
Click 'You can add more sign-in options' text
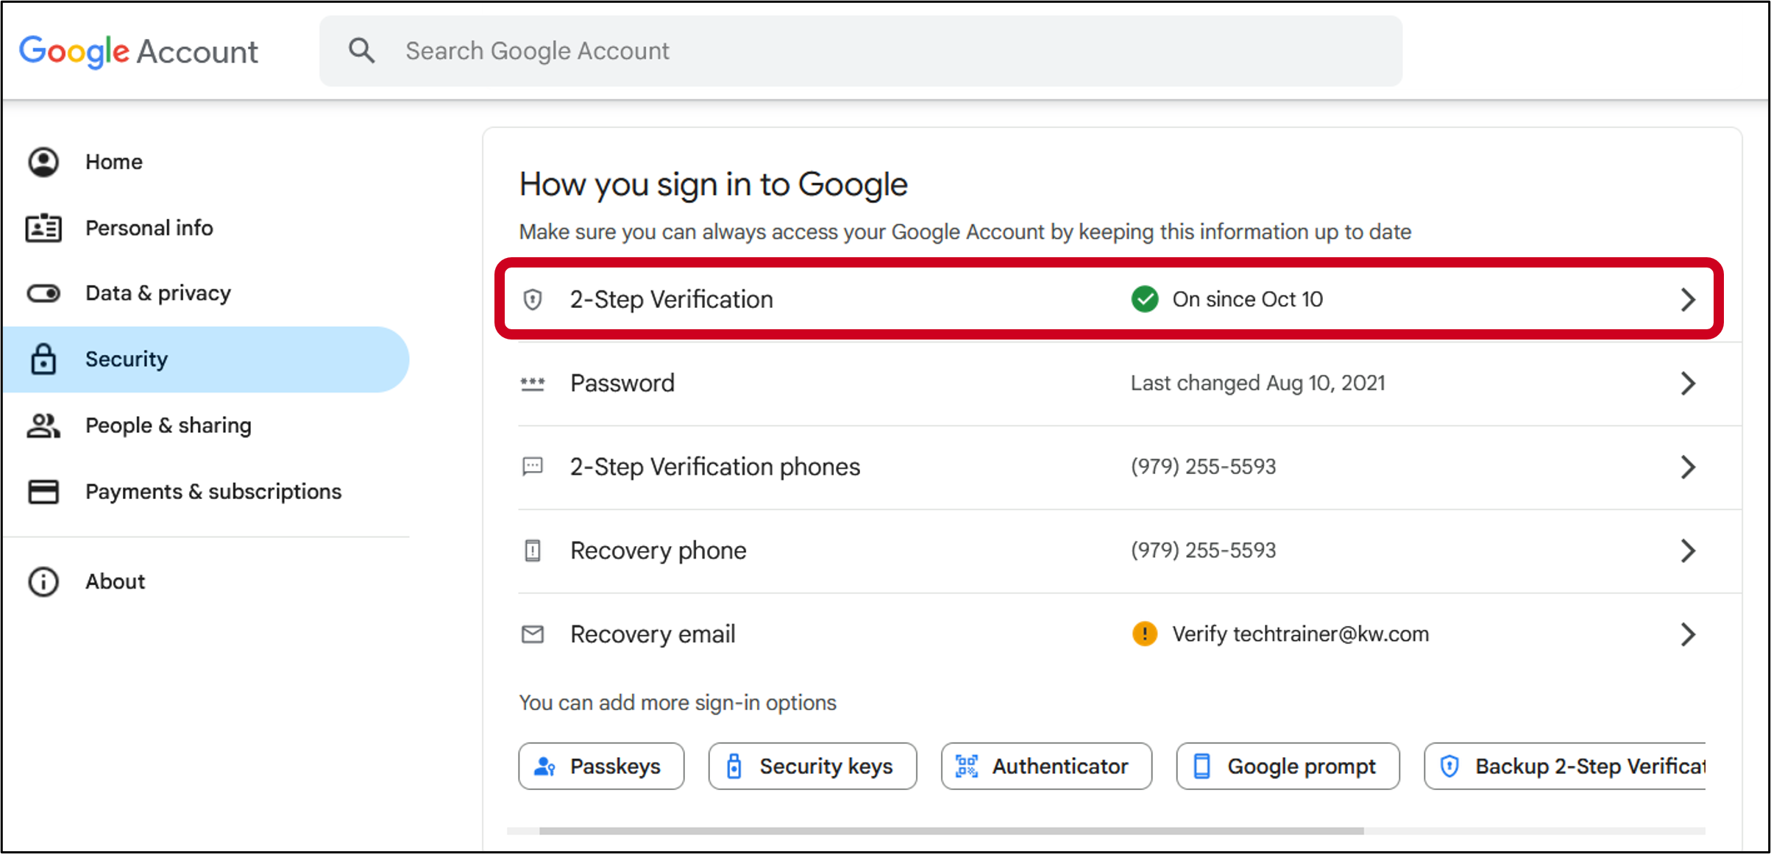[678, 703]
